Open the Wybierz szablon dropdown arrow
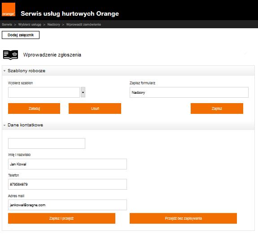 [x=83, y=92]
